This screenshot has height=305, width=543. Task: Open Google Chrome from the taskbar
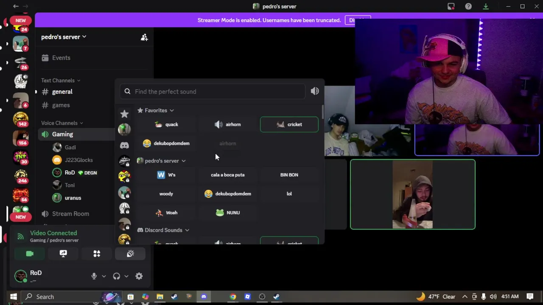[x=233, y=297]
